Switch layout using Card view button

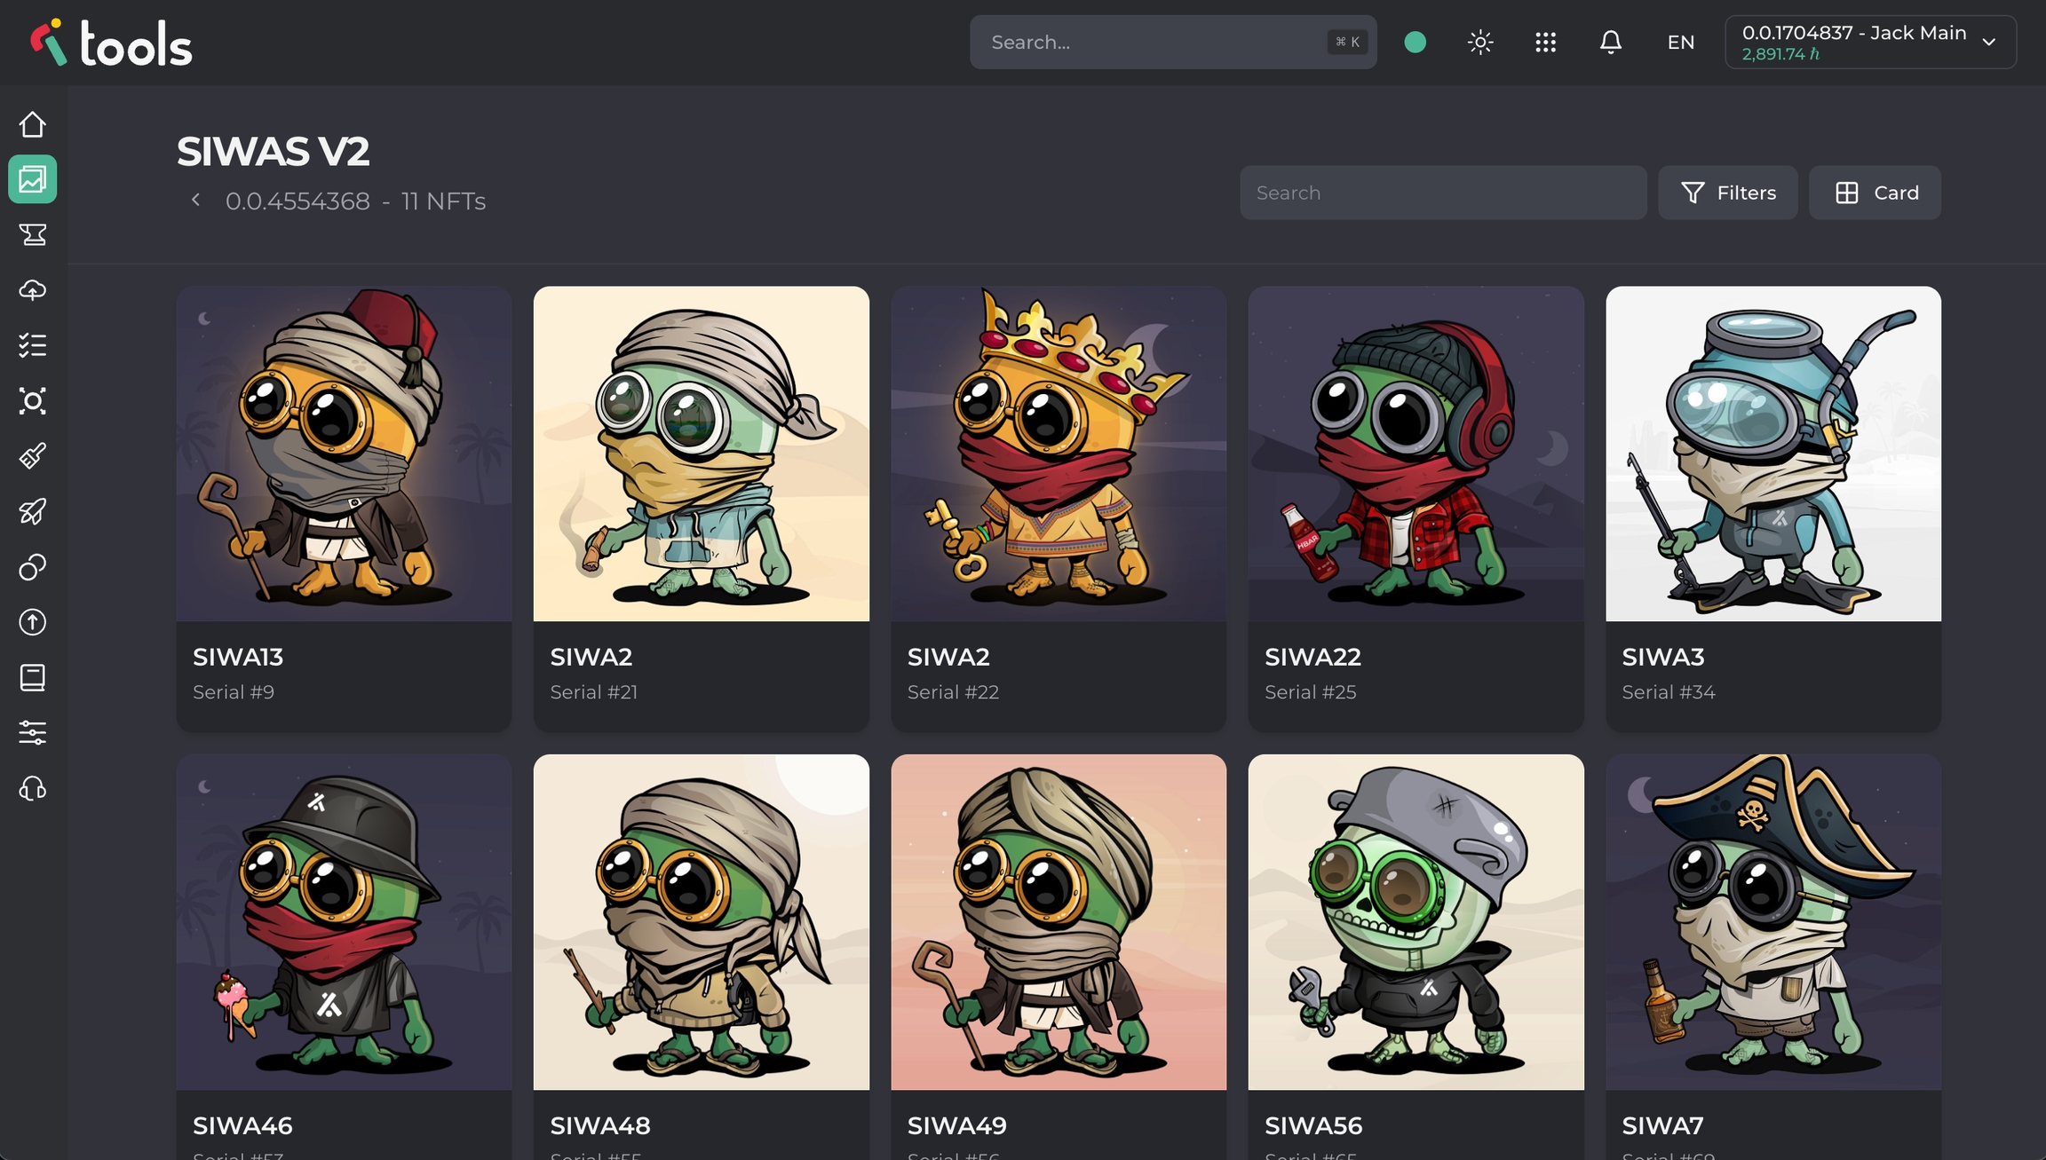point(1875,193)
